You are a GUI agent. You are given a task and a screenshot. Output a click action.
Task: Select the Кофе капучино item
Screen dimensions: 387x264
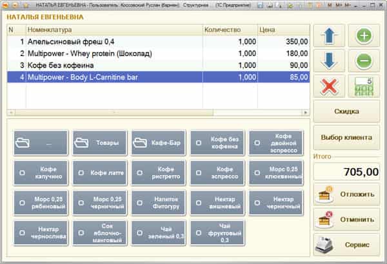[x=41, y=173]
